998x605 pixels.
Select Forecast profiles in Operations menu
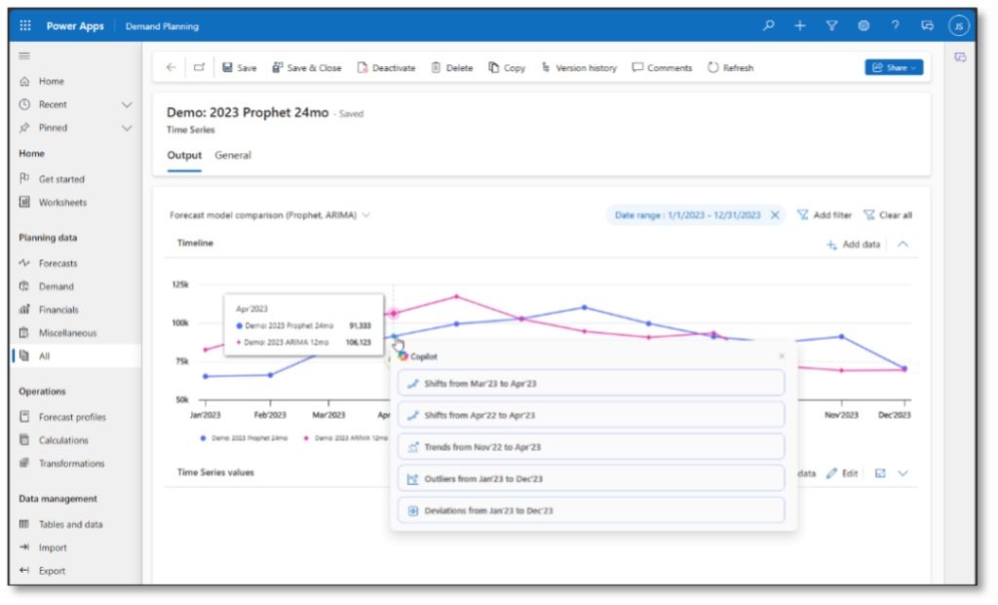72,417
